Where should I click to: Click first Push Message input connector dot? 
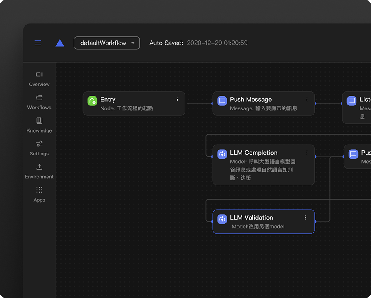coord(212,103)
